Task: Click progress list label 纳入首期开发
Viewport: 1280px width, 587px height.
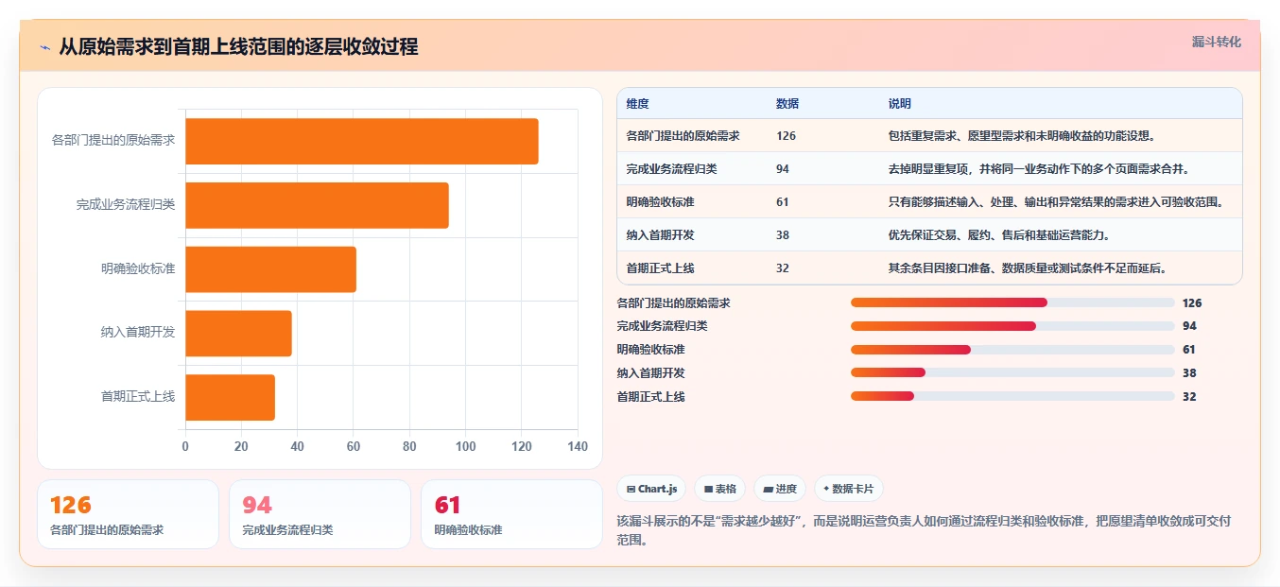Action: tap(650, 373)
